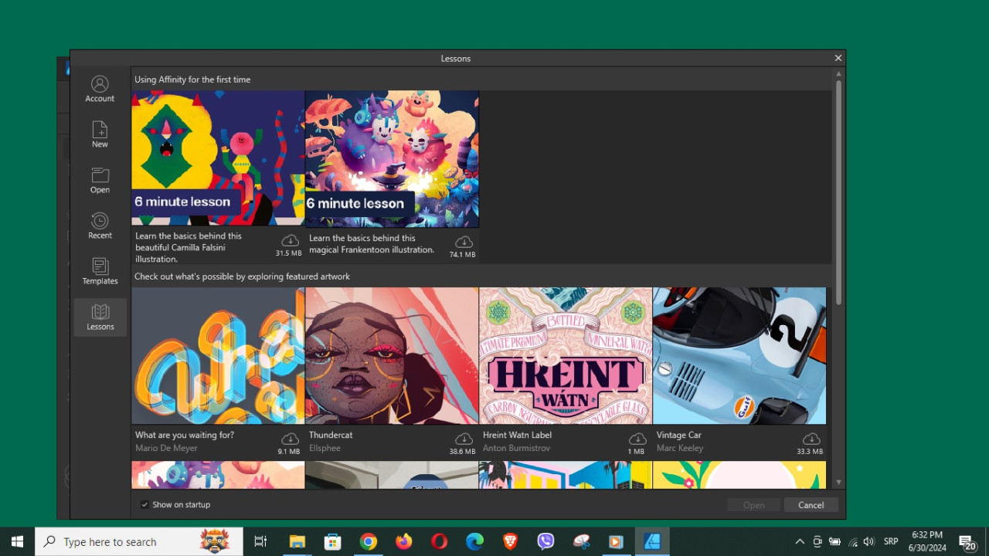This screenshot has width=989, height=556.
Task: Launch Brave browser from taskbar
Action: coord(510,541)
